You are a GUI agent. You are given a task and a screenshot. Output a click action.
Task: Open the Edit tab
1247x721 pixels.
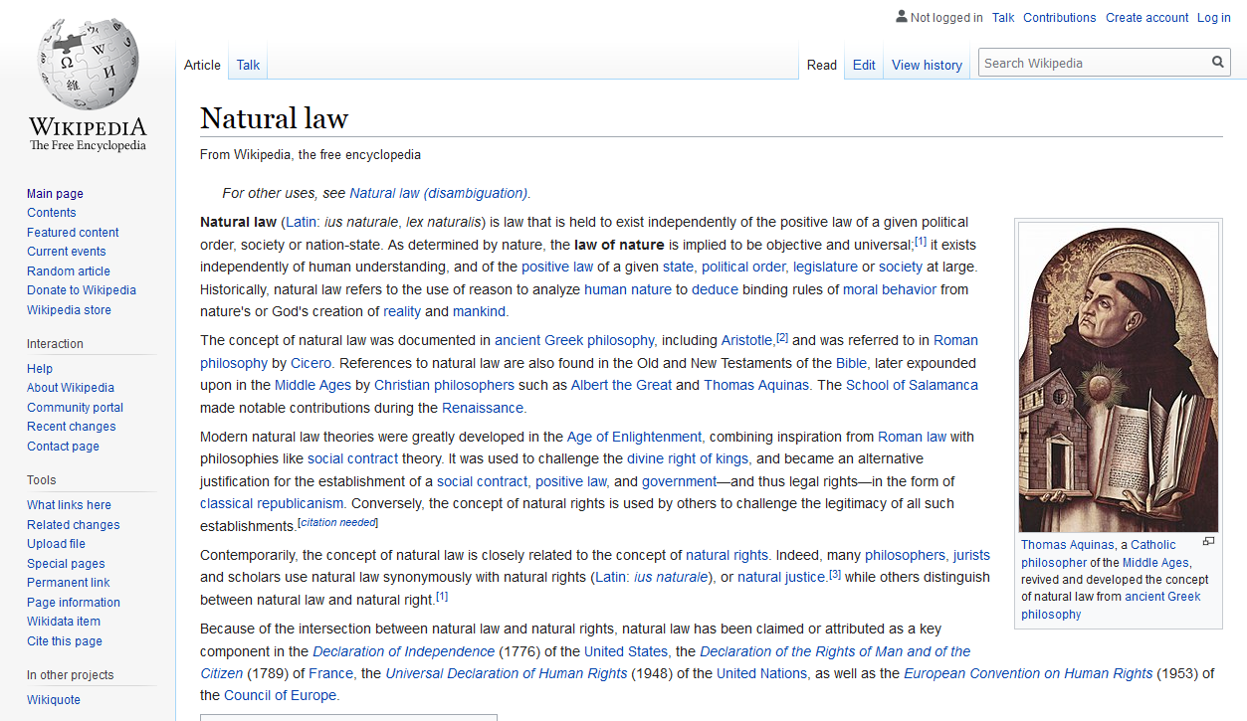[x=864, y=65]
